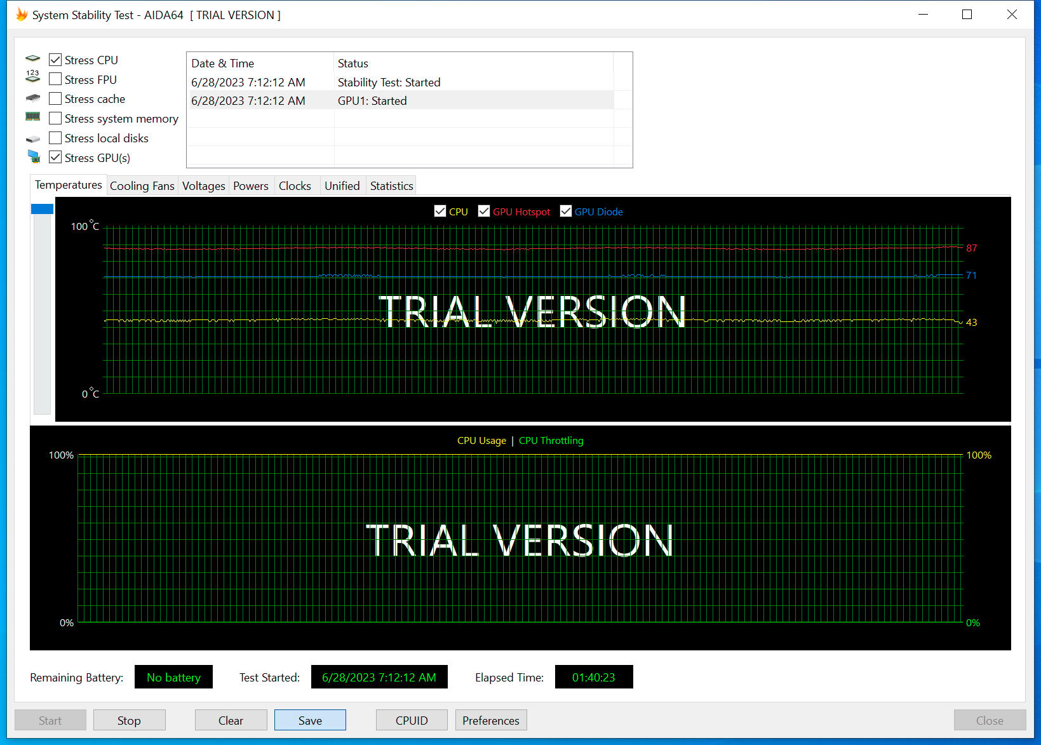Click the cache chip icon beside Stress cache
Viewport: 1041px width, 745px height.
(x=33, y=98)
